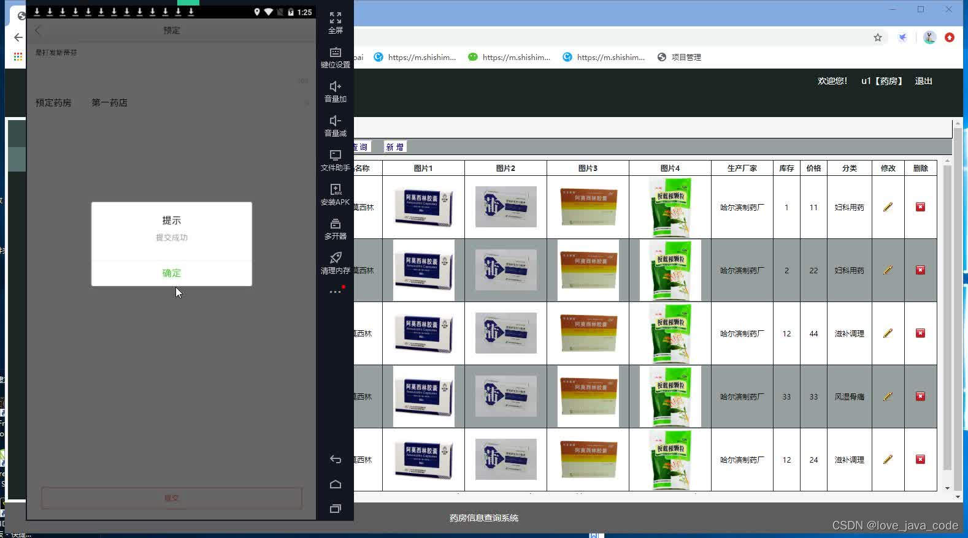The image size is (968, 538).
Task: Click the 药房信息查询系统 footer text
Action: pyautogui.click(x=483, y=518)
